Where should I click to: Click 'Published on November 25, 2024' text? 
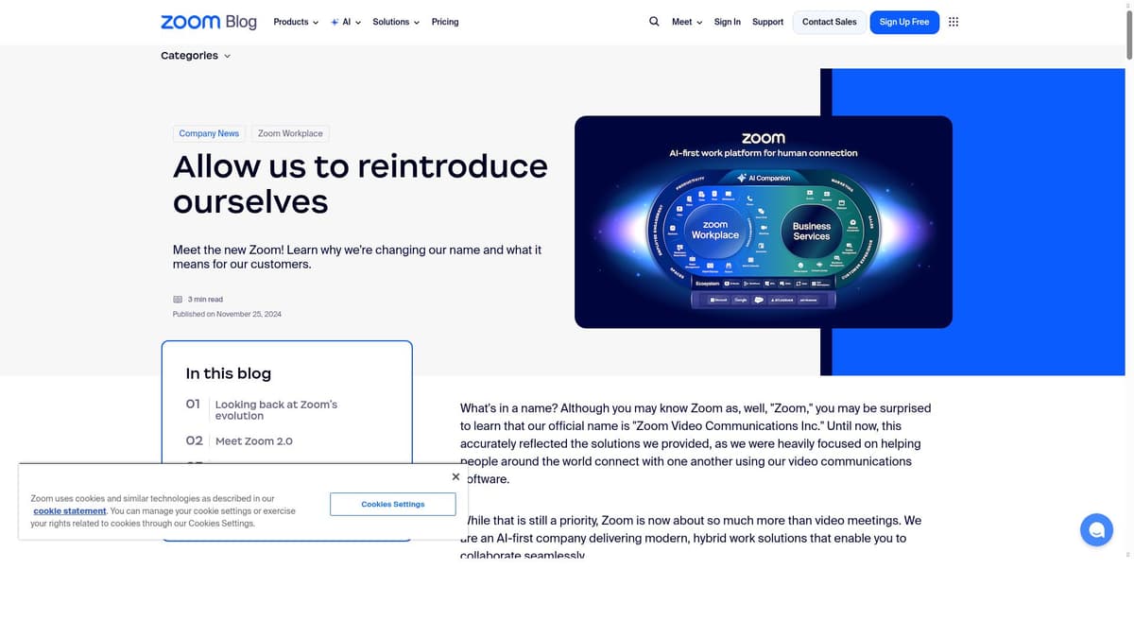(x=227, y=314)
